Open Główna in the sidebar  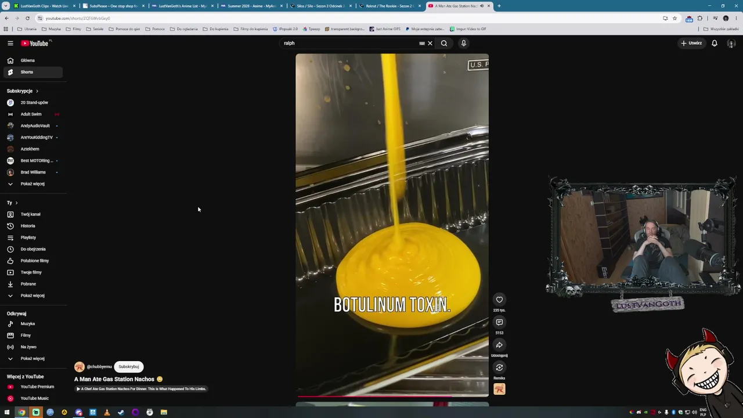coord(32,60)
